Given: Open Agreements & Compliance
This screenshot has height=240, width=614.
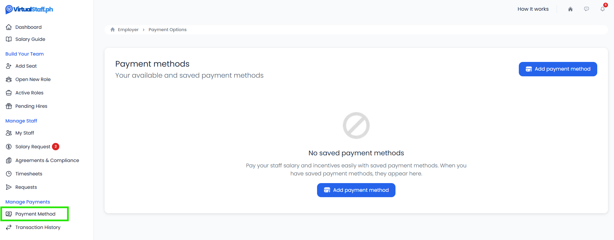Looking at the screenshot, I should click(x=47, y=160).
